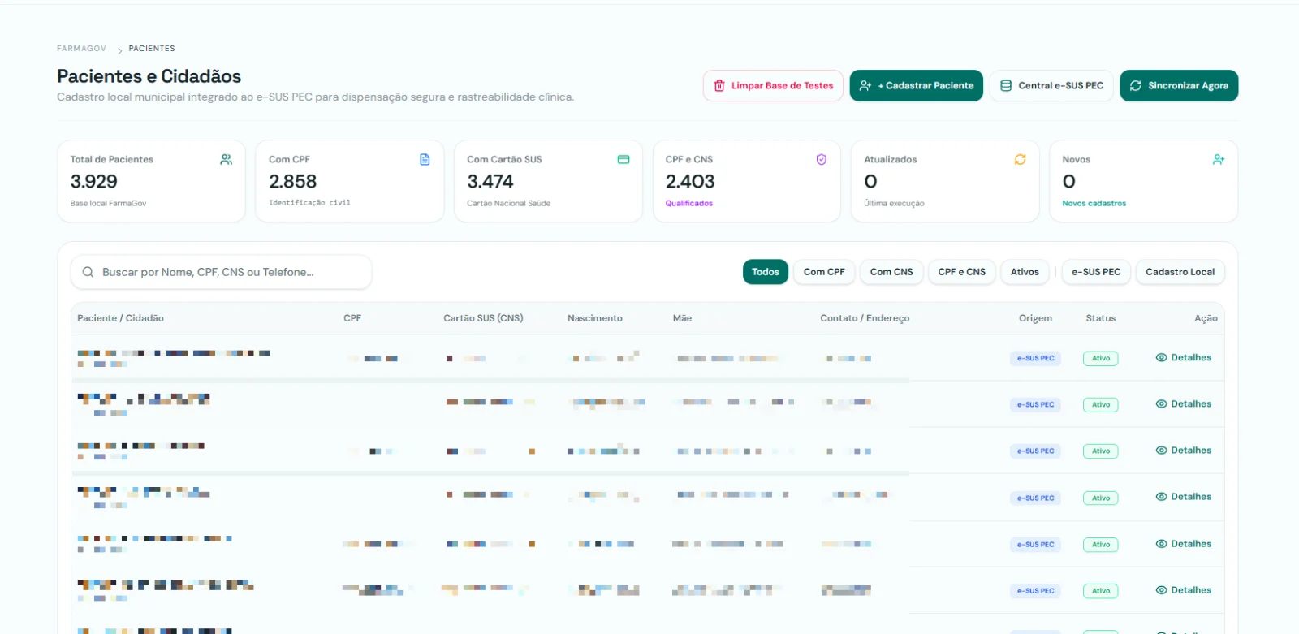
Task: Filter patients by Com CPF
Action: coord(824,272)
